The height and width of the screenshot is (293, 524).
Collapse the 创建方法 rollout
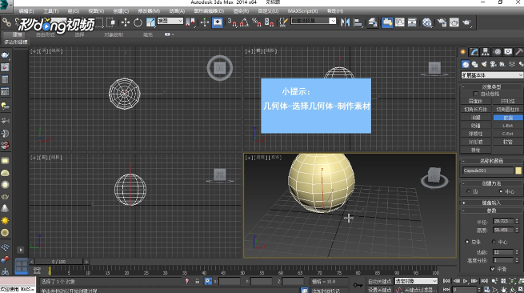pyautogui.click(x=492, y=183)
